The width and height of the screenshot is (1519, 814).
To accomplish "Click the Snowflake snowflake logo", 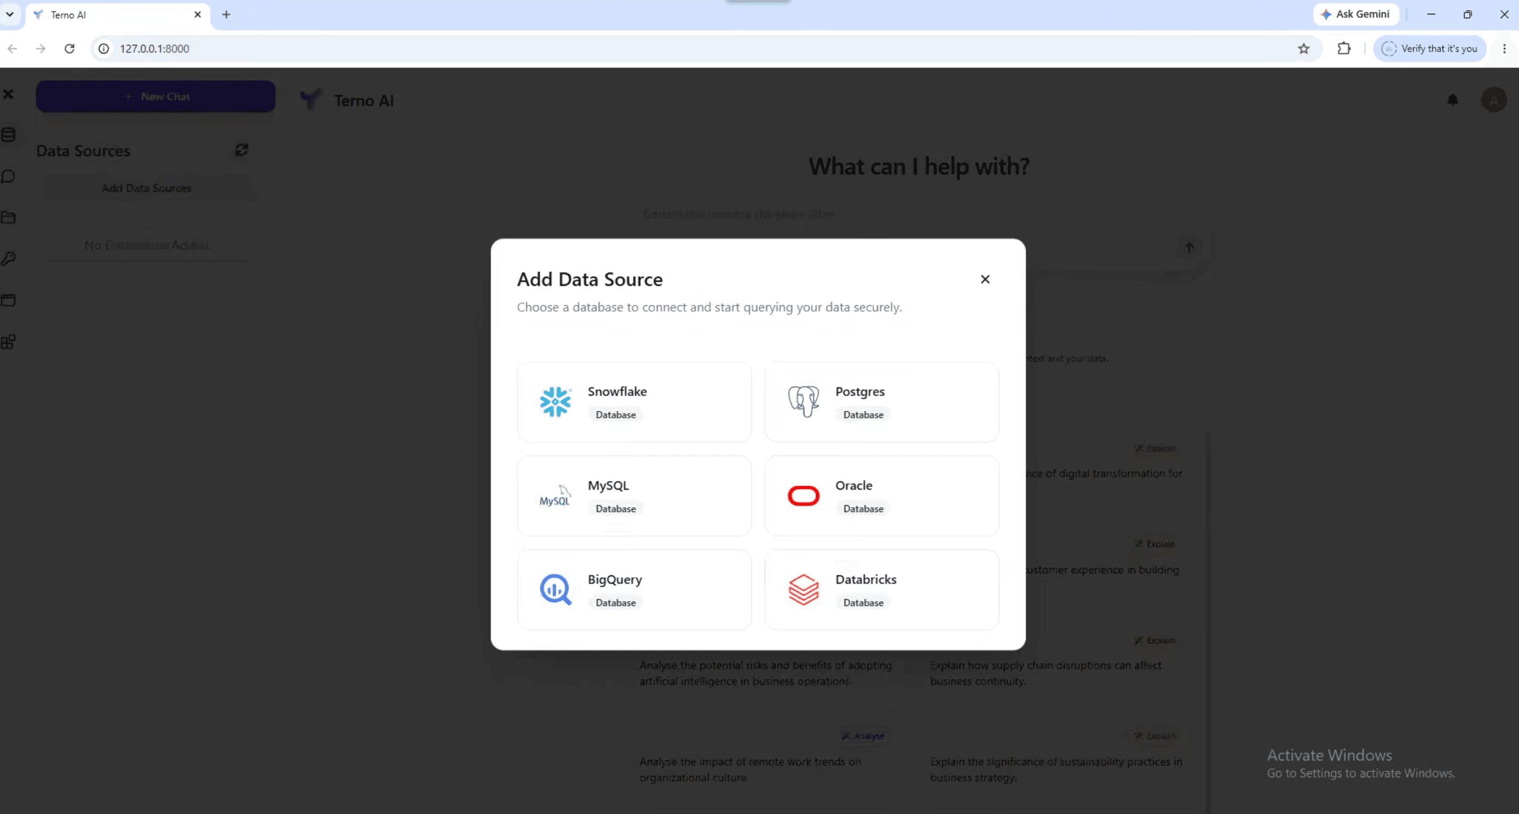I will (x=555, y=402).
